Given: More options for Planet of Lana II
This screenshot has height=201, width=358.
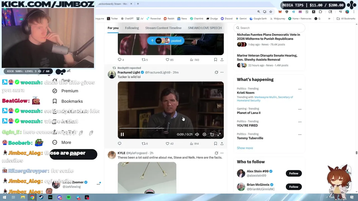Looking at the screenshot, I should point(300,109).
